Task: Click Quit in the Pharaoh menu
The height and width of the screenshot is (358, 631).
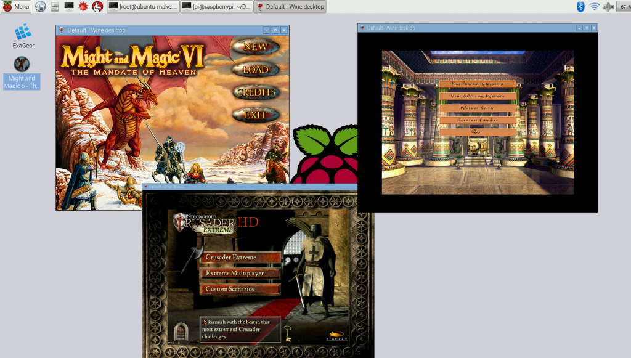Action: tap(478, 132)
